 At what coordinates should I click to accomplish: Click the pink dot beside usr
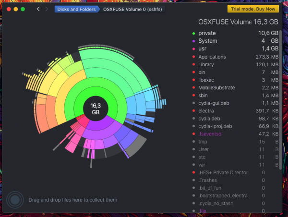[193, 49]
